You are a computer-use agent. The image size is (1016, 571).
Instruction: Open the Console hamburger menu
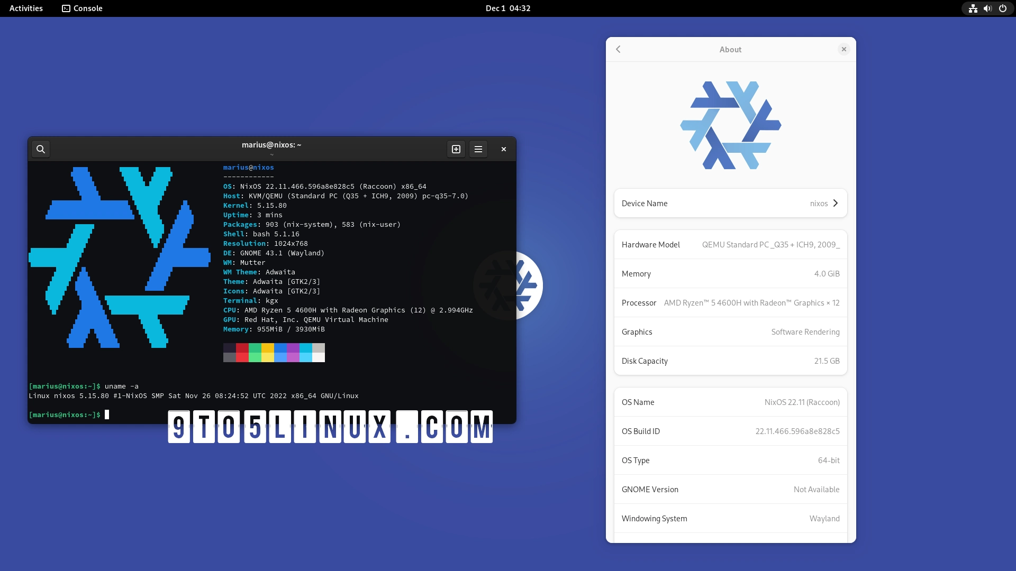[x=478, y=149]
